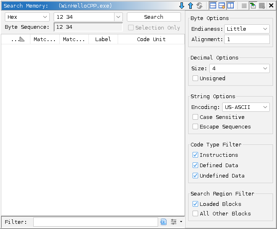Open the decimal Size dropdown
277x229 pixels.
pos(239,69)
